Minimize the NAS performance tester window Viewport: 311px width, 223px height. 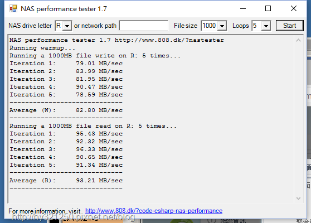(243, 8)
